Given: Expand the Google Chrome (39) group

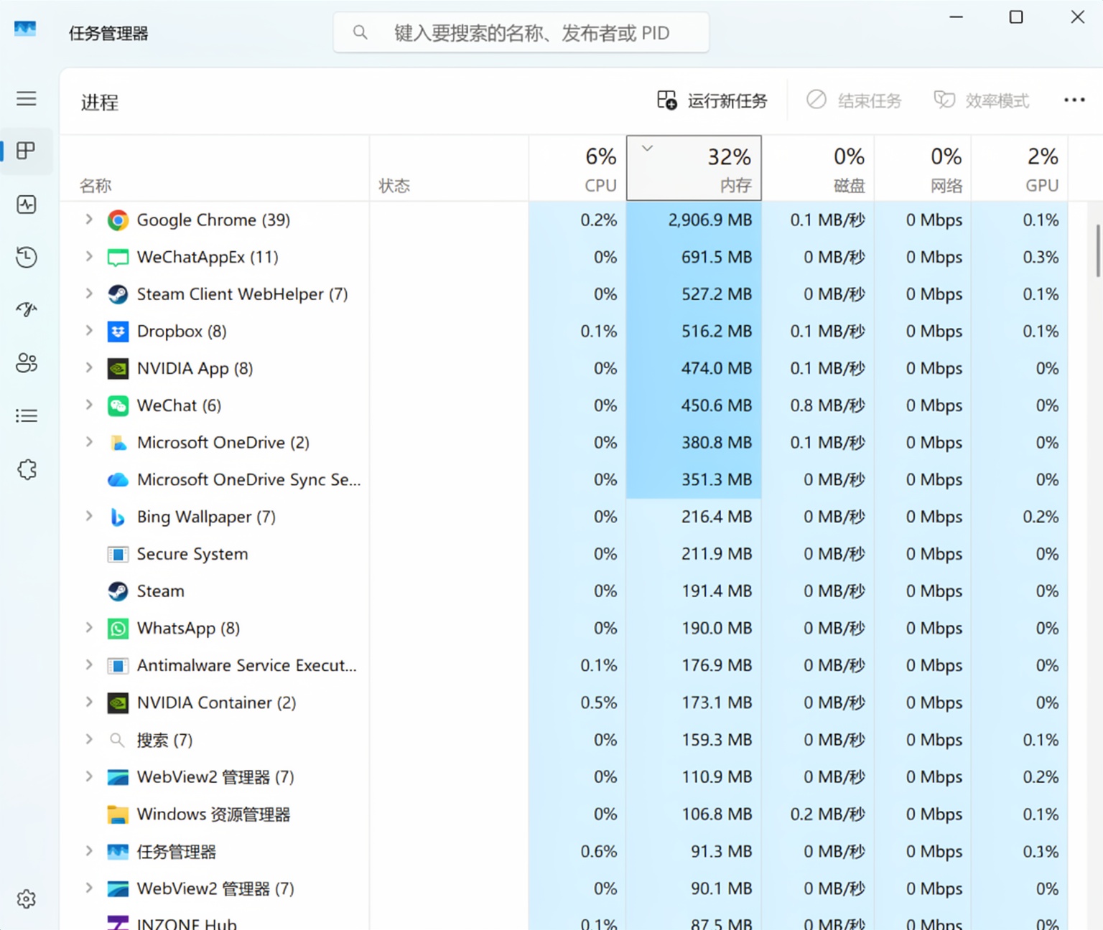Looking at the screenshot, I should (89, 219).
